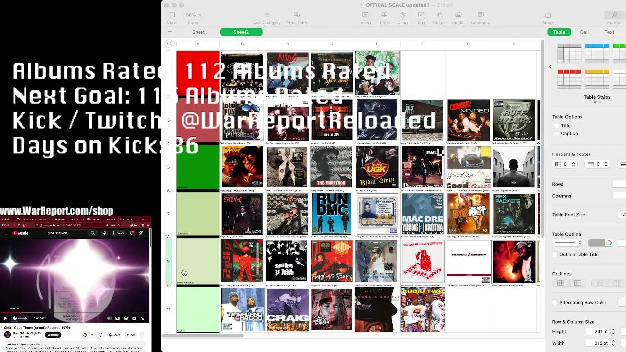Viewport: 626px width, 352px height.
Task: Enter YouTube fullscreen mode
Action: (x=142, y=318)
